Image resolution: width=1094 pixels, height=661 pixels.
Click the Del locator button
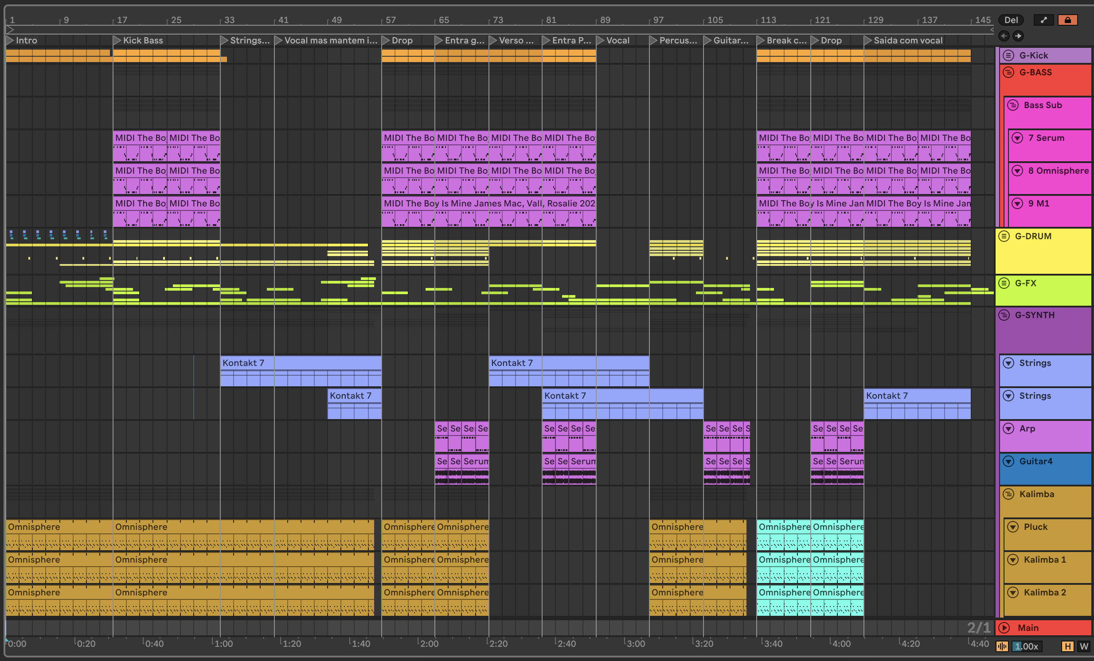[x=1011, y=20]
